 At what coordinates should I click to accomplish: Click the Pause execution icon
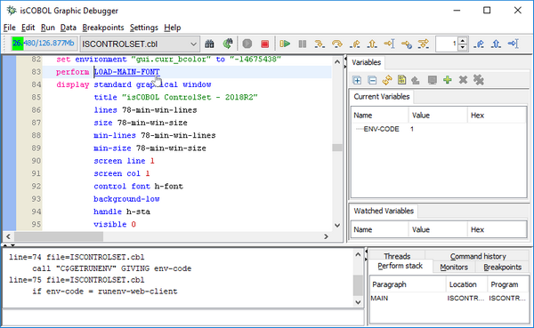(x=302, y=44)
